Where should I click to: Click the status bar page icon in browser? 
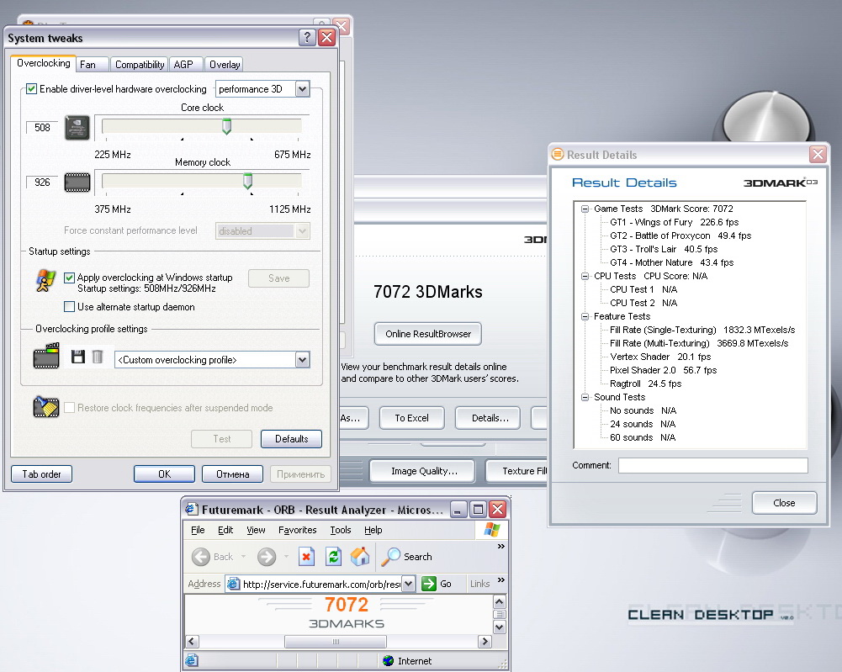tap(192, 660)
